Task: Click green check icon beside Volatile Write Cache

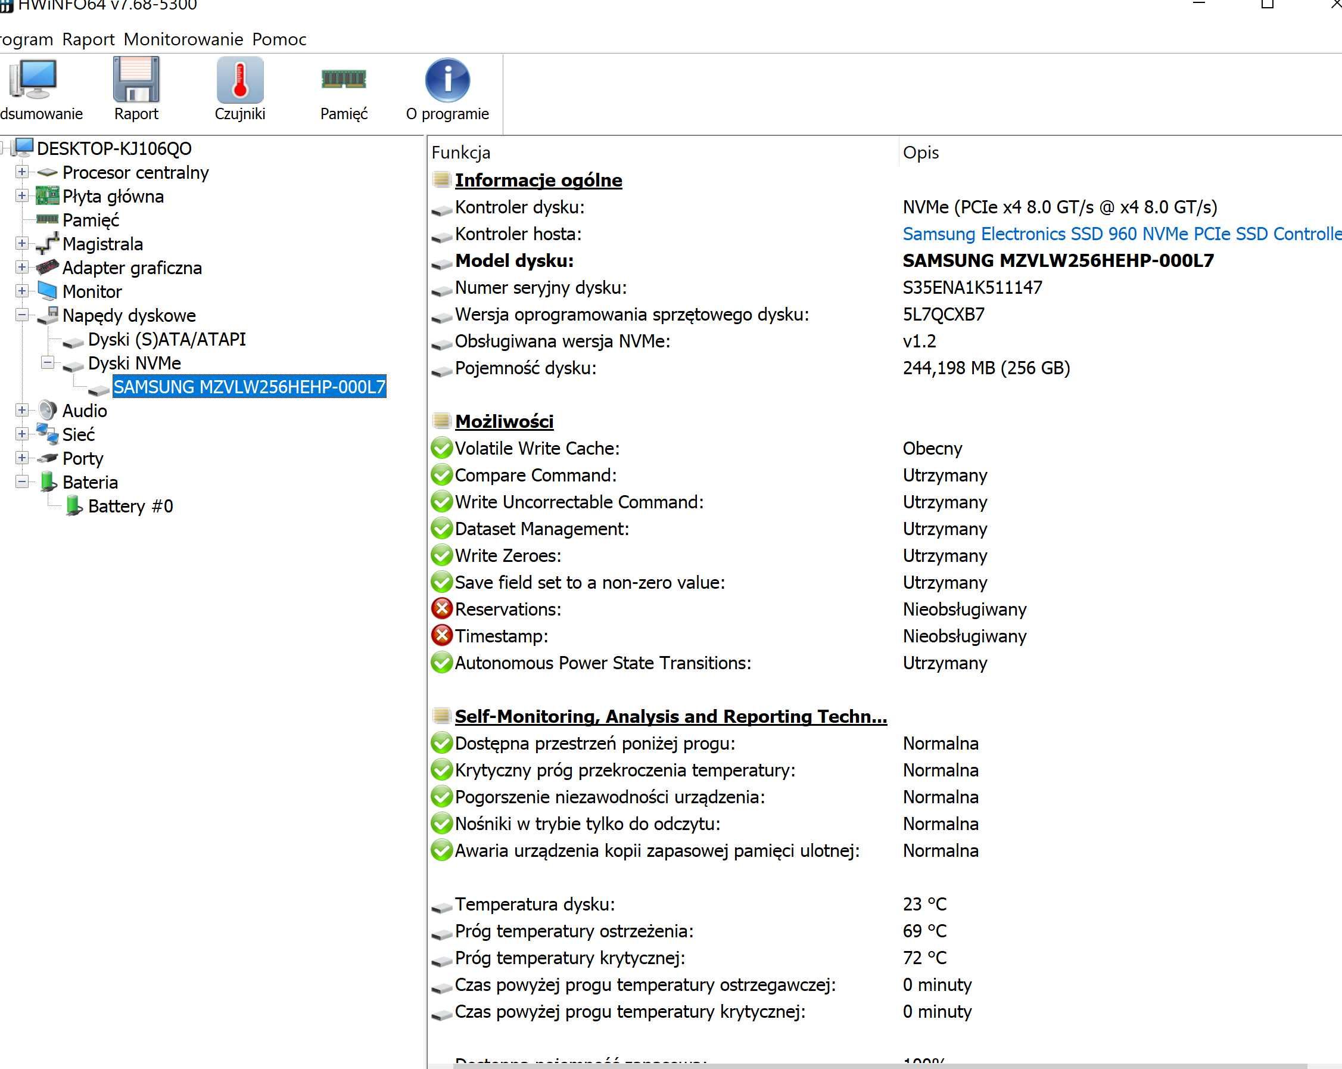Action: (x=441, y=448)
